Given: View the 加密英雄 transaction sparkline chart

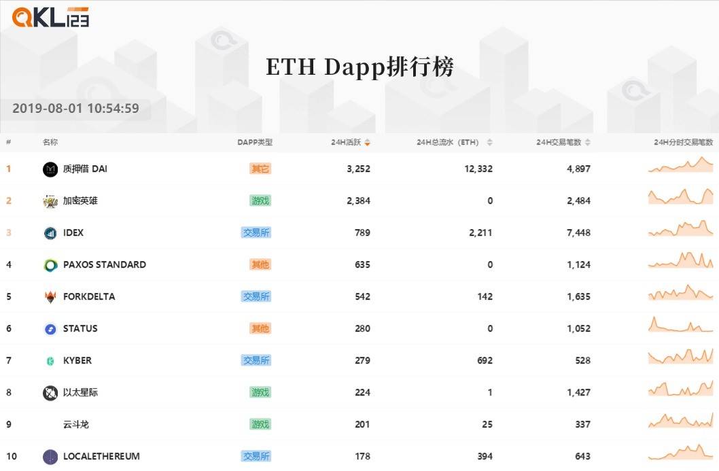Looking at the screenshot, I should [680, 196].
